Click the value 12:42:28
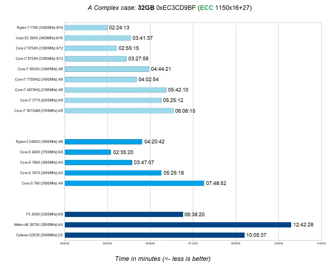This screenshot has height=267, width=334. tap(303, 225)
